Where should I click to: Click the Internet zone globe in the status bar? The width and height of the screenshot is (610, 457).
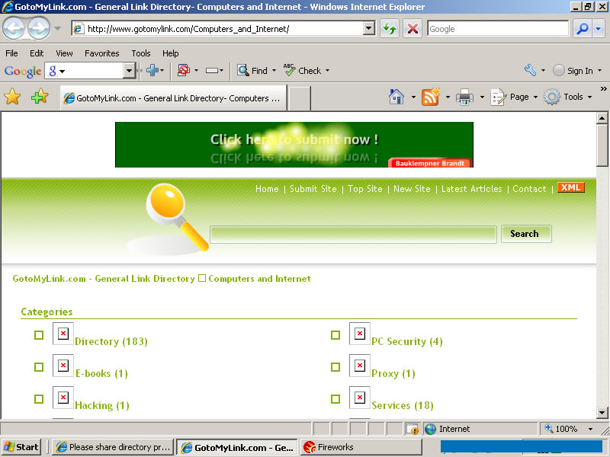[430, 429]
